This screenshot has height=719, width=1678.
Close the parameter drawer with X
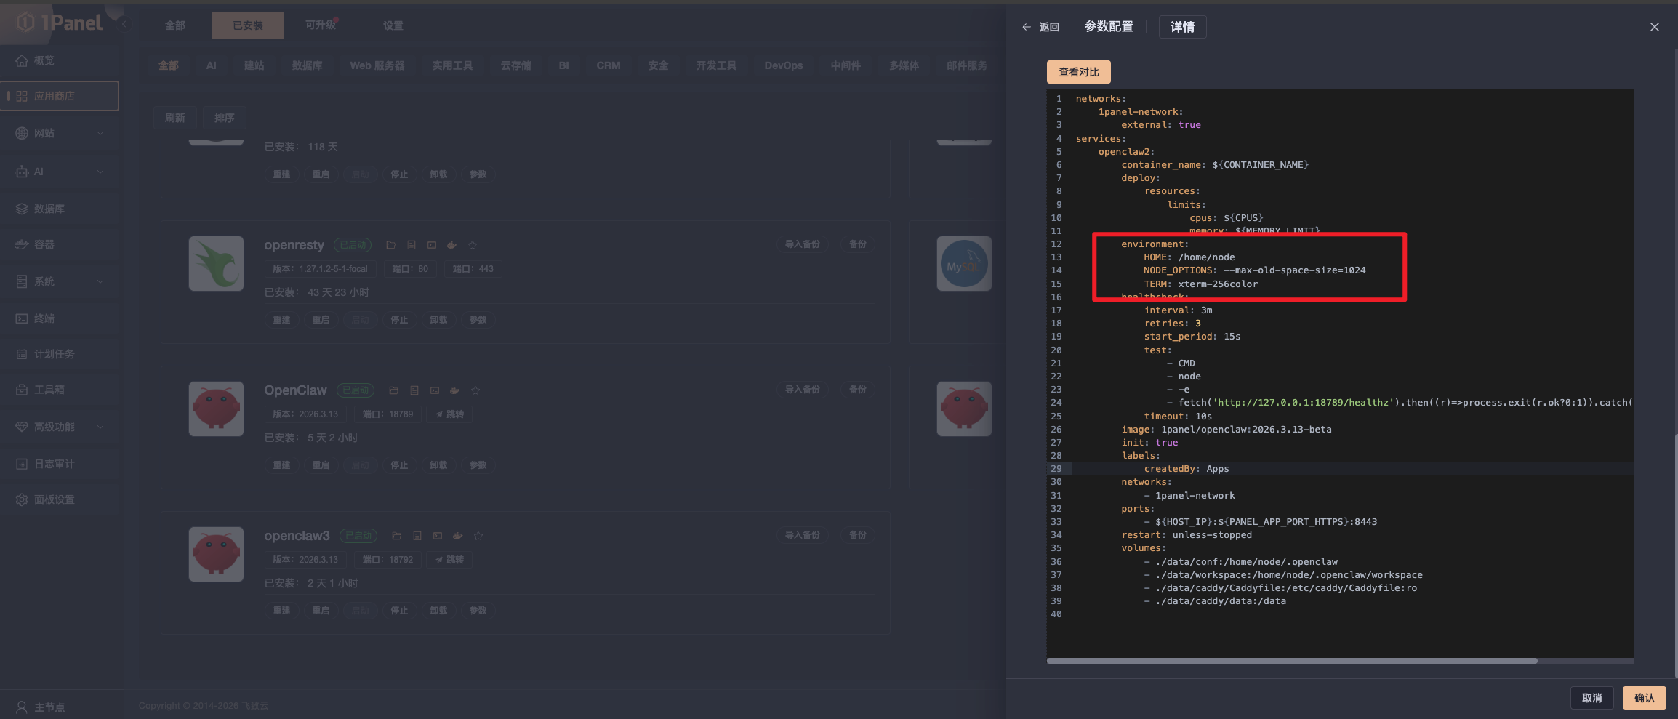click(x=1654, y=27)
